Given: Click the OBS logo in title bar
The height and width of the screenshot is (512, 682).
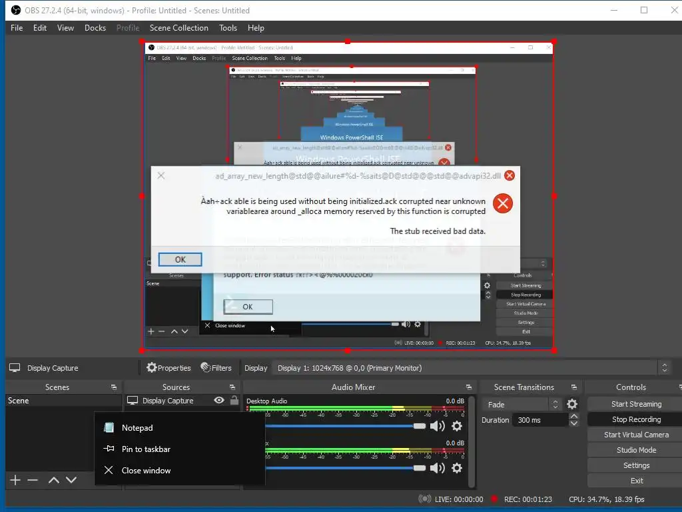Looking at the screenshot, I should click(x=16, y=10).
